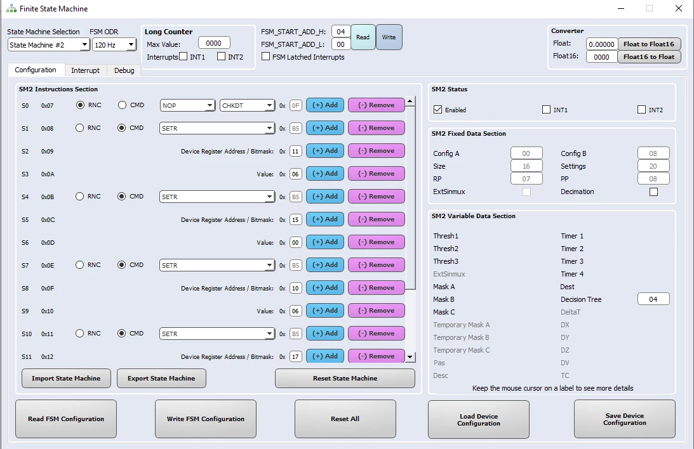Click the cyan Read start address button

click(363, 37)
